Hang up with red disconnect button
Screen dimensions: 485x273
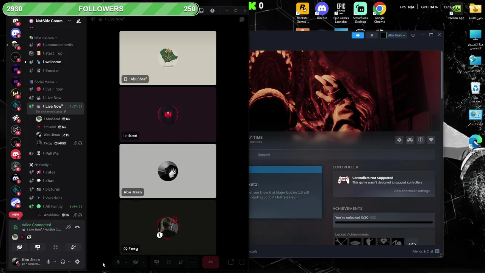coord(210,262)
